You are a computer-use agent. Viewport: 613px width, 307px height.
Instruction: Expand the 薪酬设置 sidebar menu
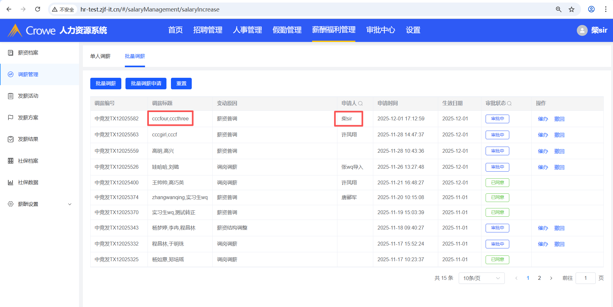click(x=69, y=204)
